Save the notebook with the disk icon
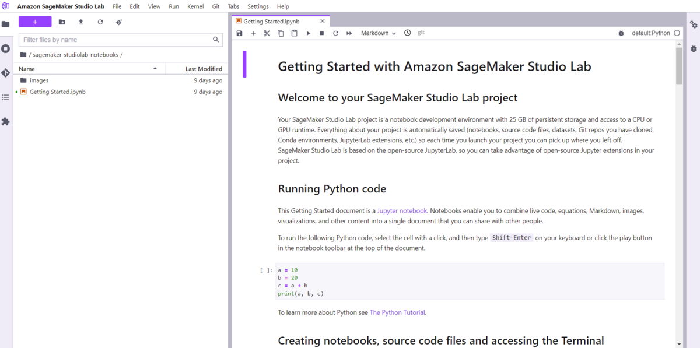 point(239,33)
